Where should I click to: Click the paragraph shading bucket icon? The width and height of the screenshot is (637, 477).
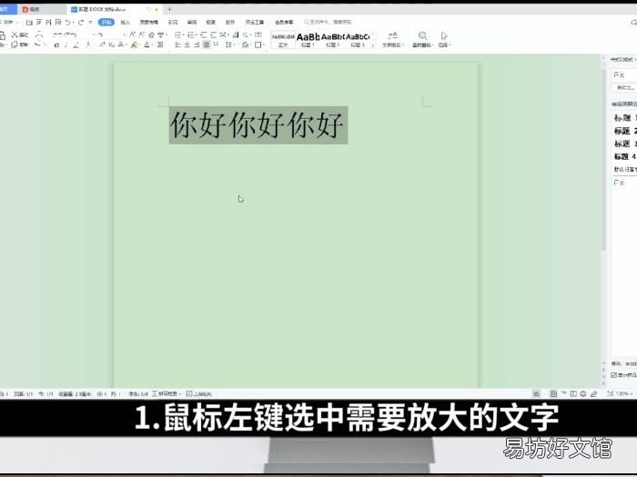[x=245, y=45]
